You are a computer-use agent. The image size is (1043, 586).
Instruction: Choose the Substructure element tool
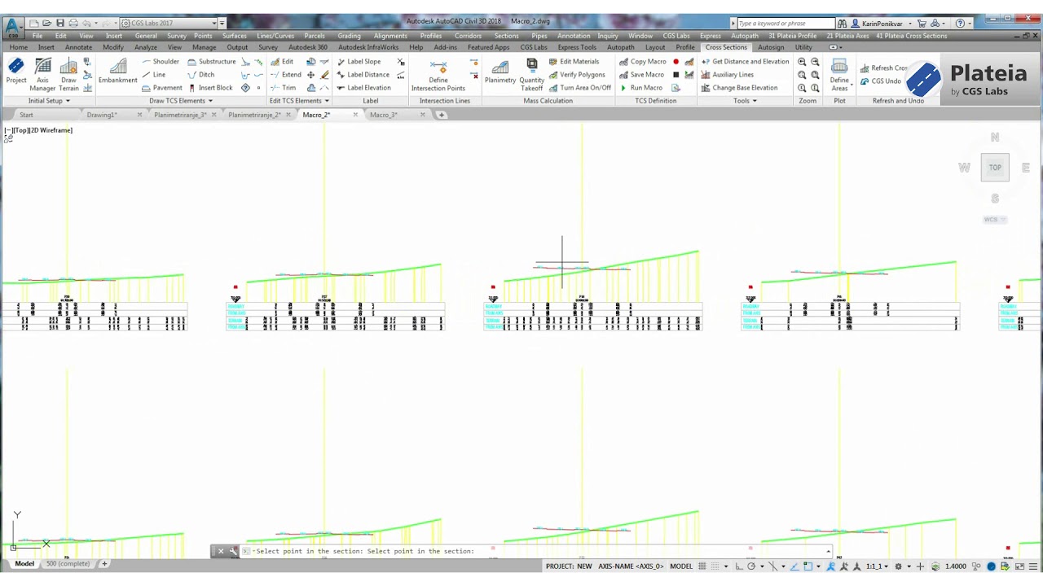pyautogui.click(x=211, y=62)
